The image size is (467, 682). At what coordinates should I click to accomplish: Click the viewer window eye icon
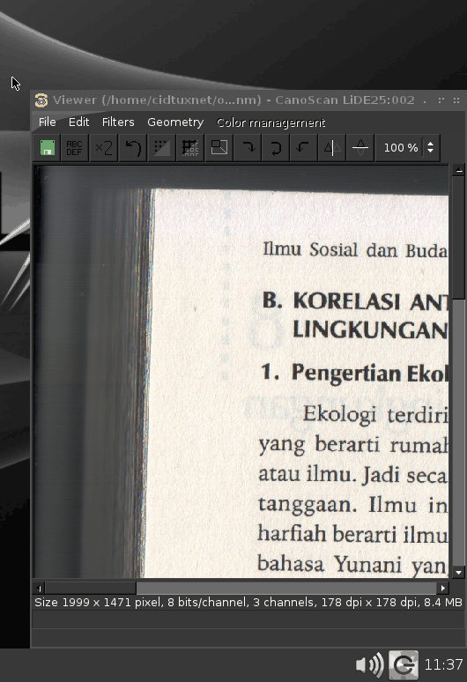click(x=41, y=100)
